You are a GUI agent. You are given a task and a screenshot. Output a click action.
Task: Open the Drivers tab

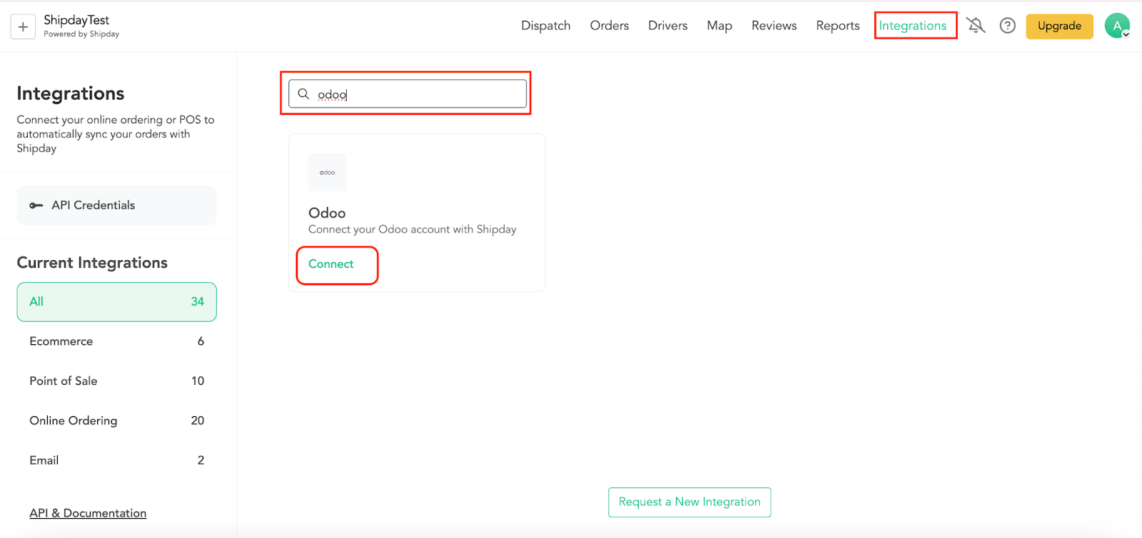[x=667, y=26]
